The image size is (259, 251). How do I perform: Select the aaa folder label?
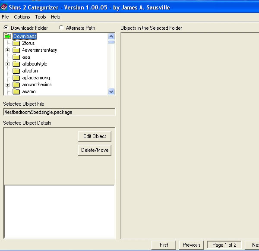click(26, 57)
